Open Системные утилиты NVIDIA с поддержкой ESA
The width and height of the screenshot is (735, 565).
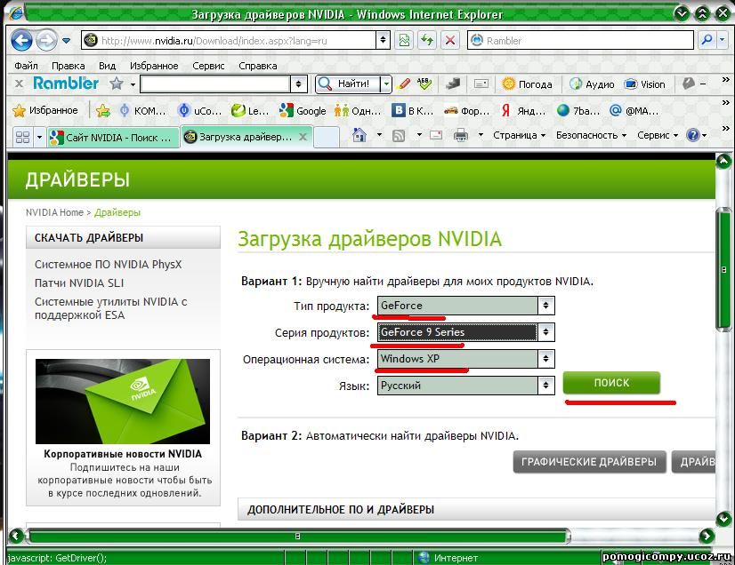pyautogui.click(x=110, y=308)
